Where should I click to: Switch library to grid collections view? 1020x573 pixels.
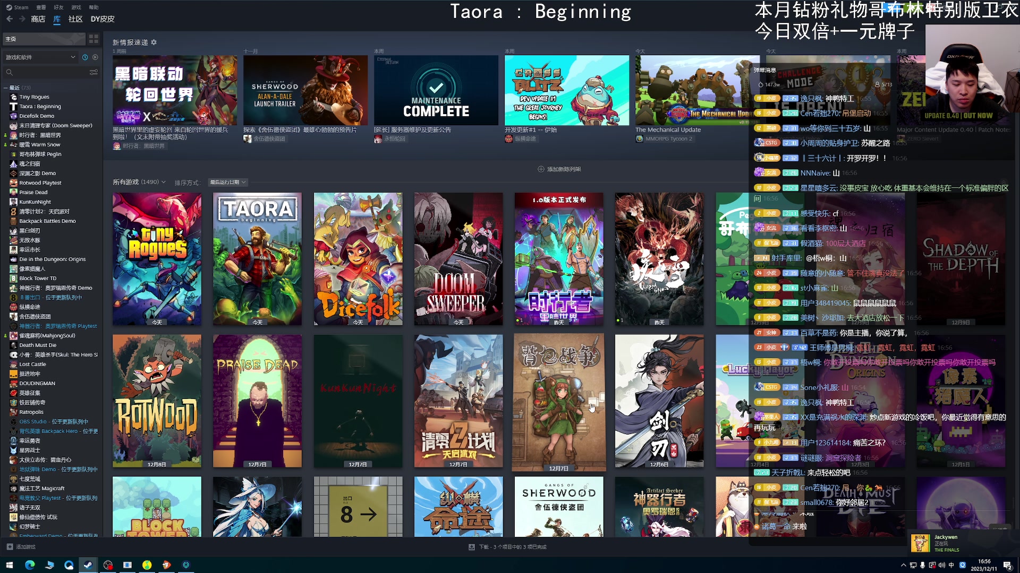(x=94, y=39)
